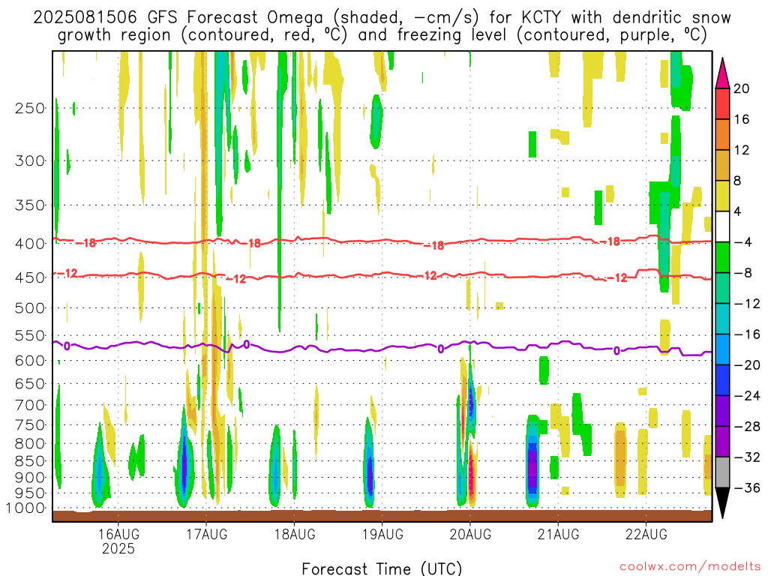Viewport: 768px width, 576px height.
Task: Click the 16AUG date label
Action: (118, 534)
